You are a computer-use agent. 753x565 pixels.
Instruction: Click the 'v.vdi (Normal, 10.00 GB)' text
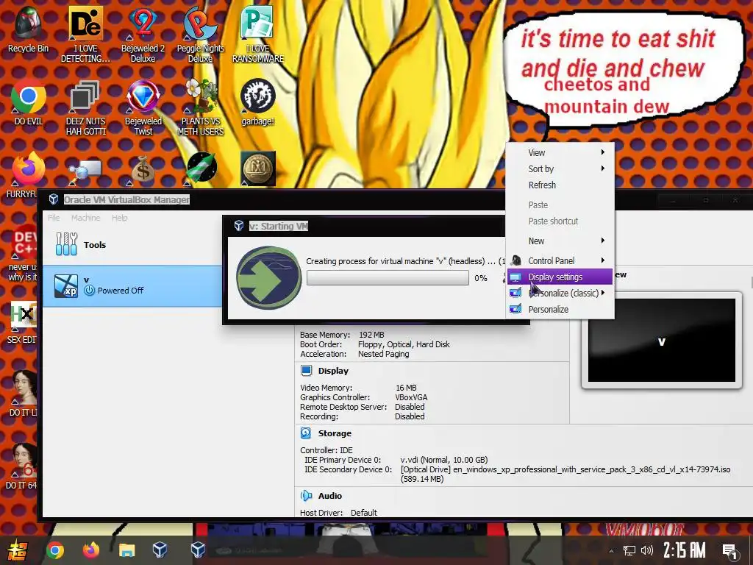tap(443, 460)
